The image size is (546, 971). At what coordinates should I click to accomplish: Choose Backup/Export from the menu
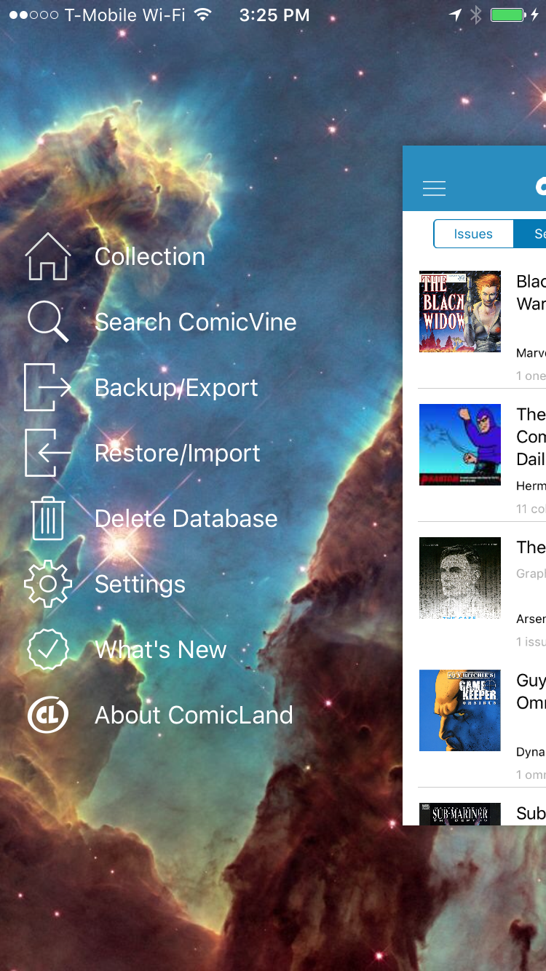[x=176, y=387]
